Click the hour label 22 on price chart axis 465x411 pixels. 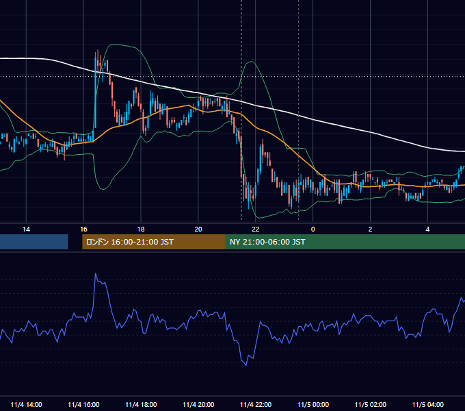(x=255, y=229)
